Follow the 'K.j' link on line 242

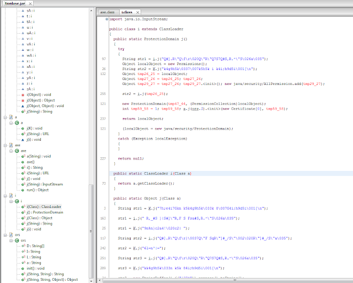click(136, 248)
